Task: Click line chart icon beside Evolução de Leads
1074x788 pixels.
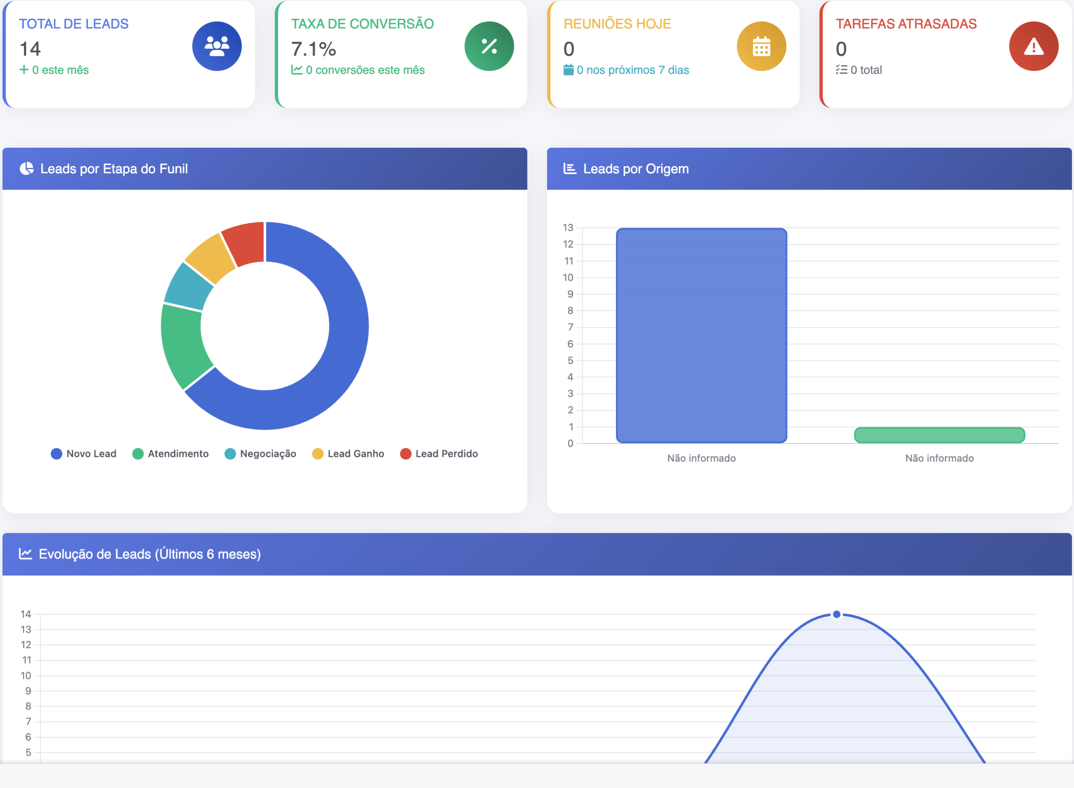Action: pos(25,554)
